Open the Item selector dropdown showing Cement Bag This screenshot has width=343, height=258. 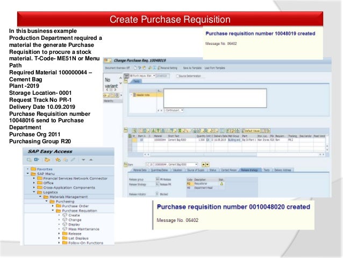tap(196, 164)
